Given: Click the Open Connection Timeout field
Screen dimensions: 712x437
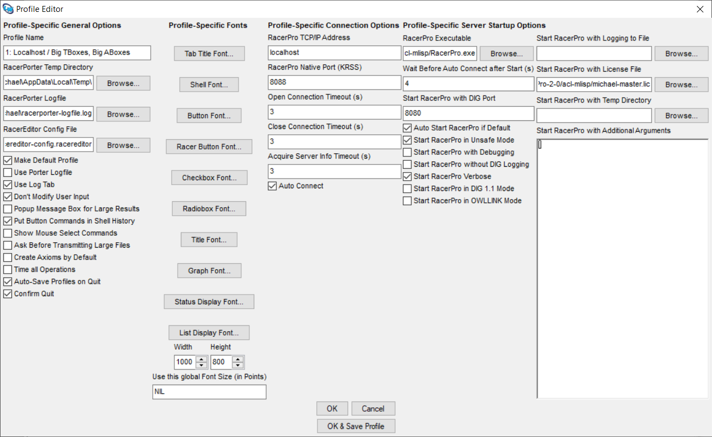Looking at the screenshot, I should tap(334, 112).
